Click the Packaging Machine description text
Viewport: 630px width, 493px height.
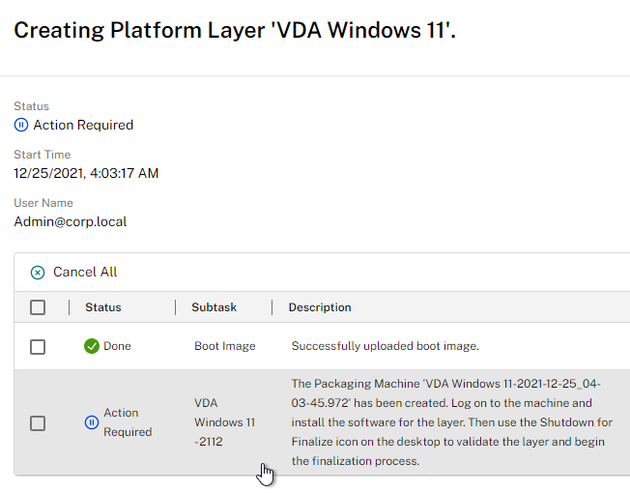pos(452,422)
